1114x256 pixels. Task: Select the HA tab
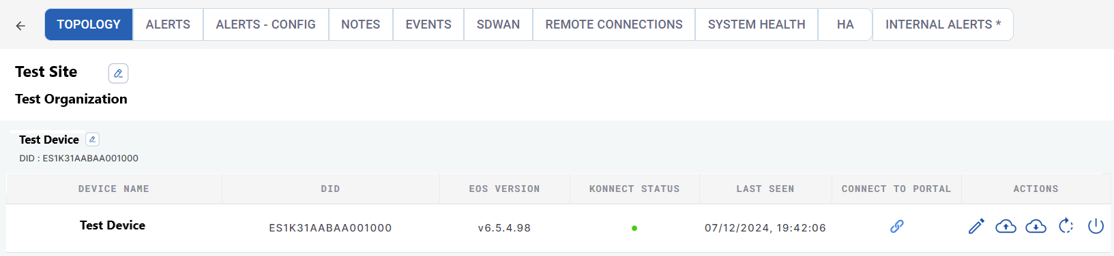pyautogui.click(x=845, y=25)
